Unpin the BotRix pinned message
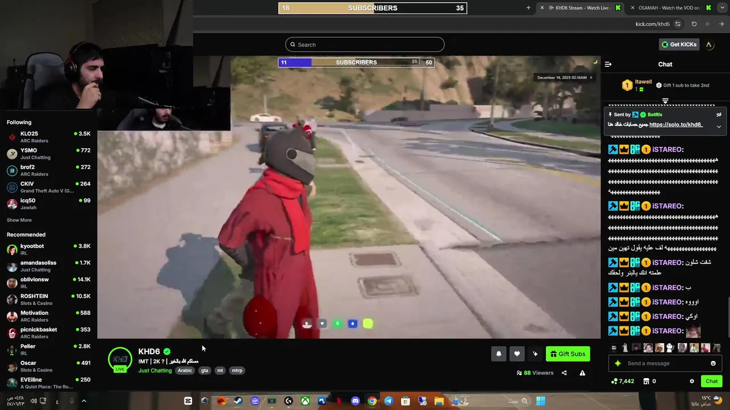 click(719, 114)
